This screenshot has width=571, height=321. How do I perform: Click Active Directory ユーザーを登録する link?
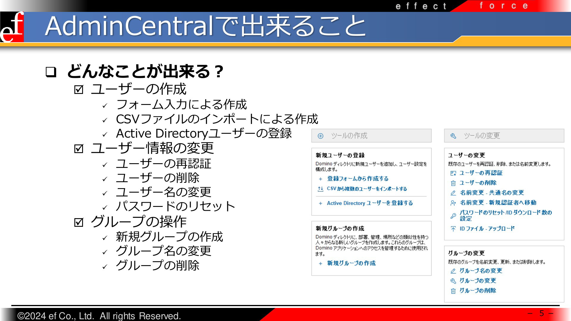tap(370, 203)
